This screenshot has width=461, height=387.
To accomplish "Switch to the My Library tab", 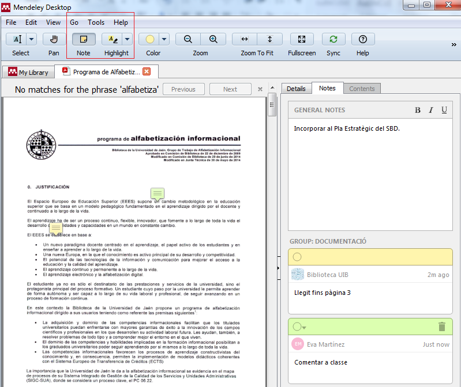I will (28, 72).
